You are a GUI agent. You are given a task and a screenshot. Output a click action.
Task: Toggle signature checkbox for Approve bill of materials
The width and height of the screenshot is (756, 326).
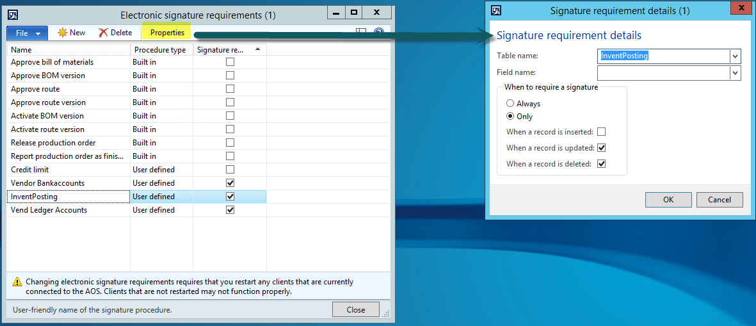pos(230,61)
